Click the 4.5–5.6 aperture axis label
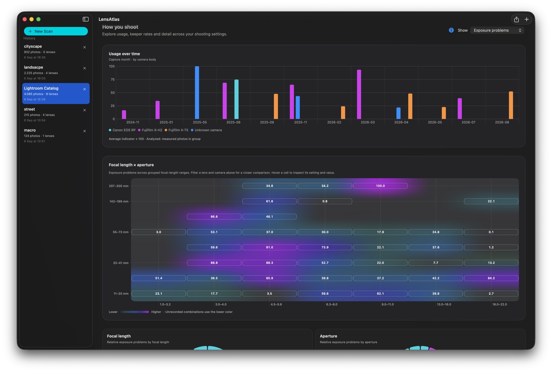552x372 pixels. [x=276, y=304]
